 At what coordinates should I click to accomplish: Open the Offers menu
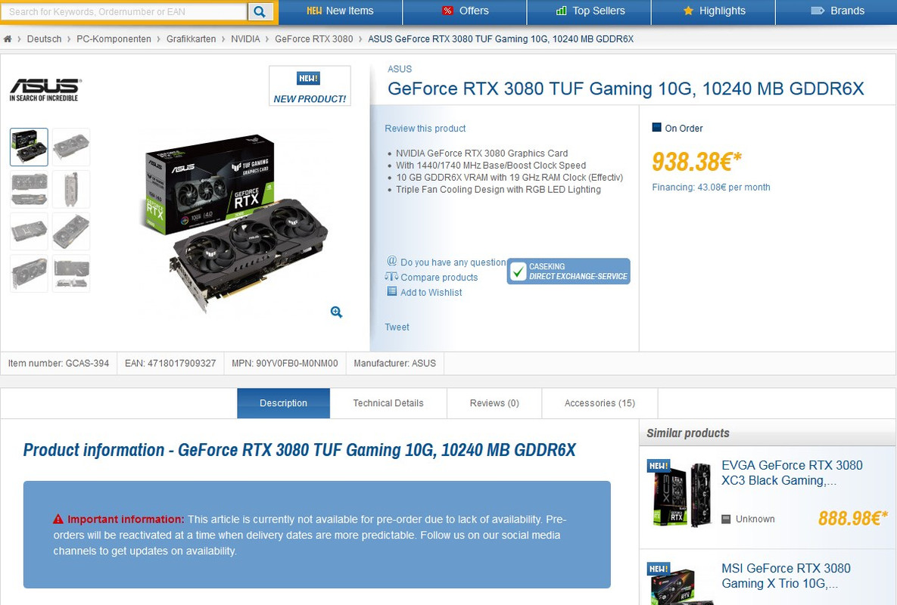[465, 11]
